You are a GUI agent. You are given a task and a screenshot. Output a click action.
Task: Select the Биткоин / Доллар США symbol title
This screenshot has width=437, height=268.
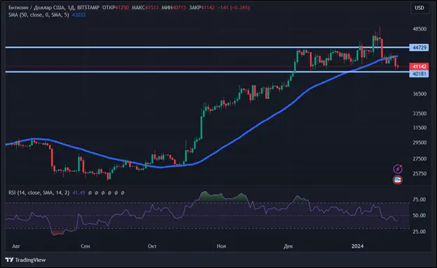pyautogui.click(x=37, y=8)
